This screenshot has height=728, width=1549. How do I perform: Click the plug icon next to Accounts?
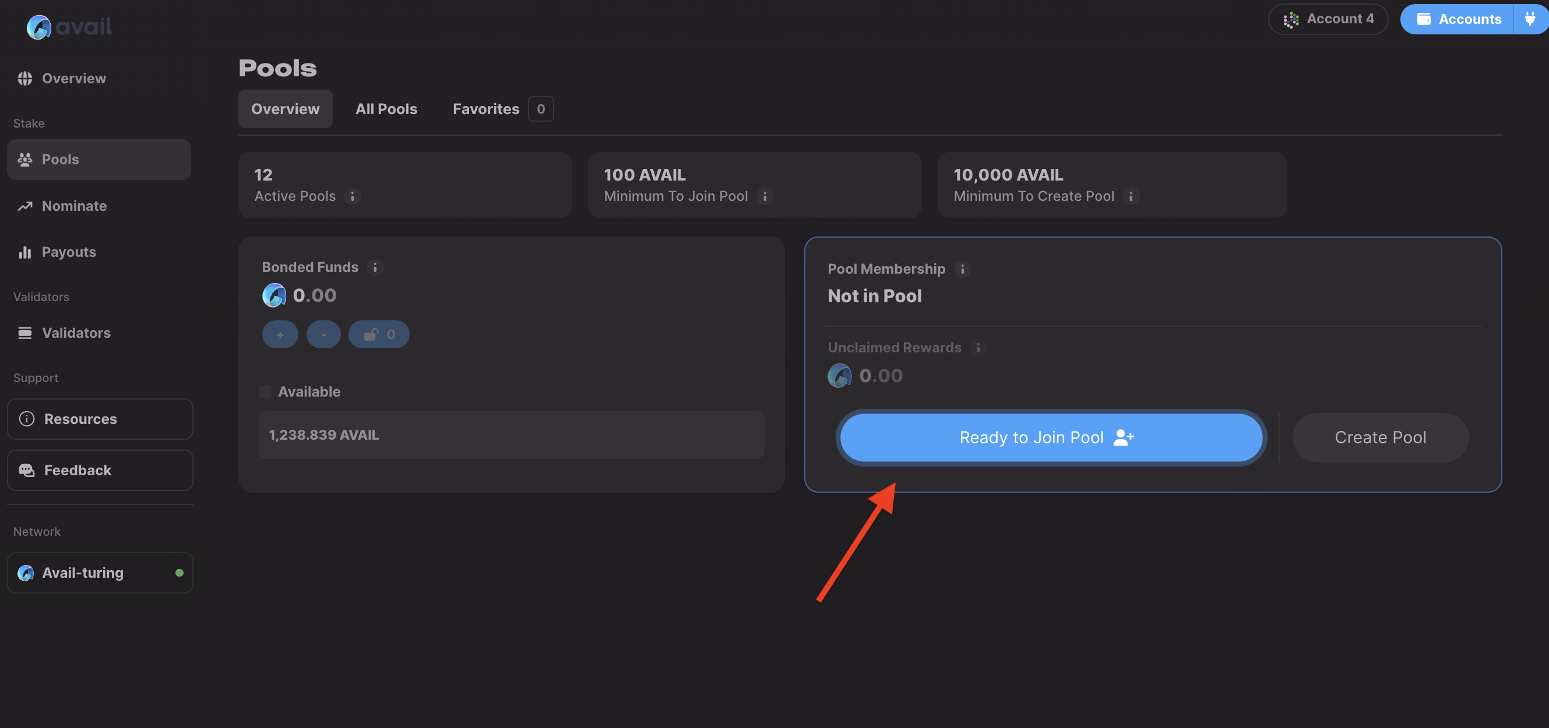1530,19
